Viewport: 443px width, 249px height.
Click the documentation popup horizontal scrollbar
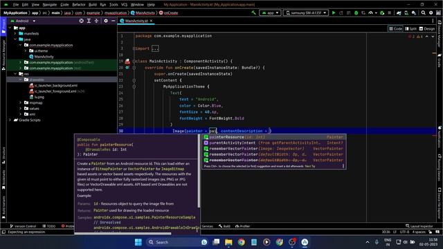tap(123, 233)
